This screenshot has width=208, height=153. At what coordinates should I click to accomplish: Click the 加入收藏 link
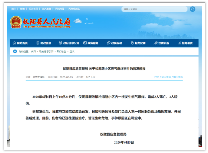[47, 9]
